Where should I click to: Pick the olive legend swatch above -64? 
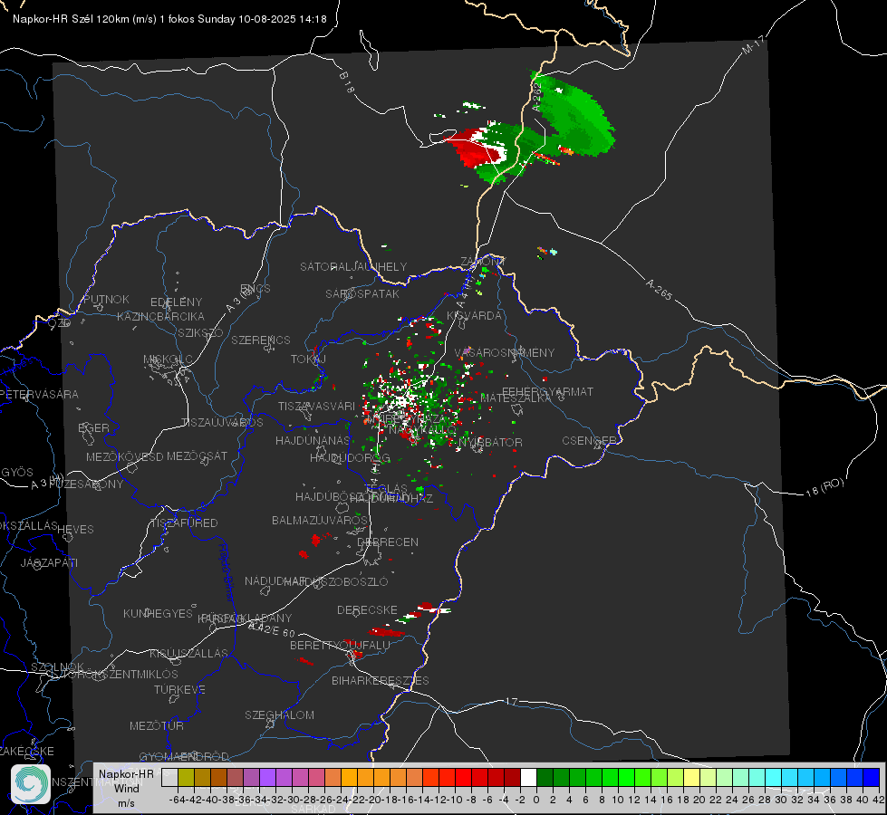point(186,777)
